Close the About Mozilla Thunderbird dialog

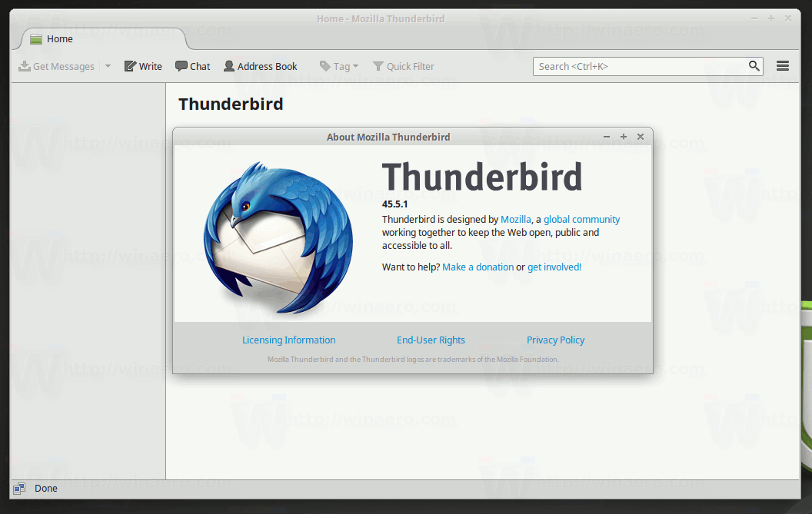pyautogui.click(x=641, y=137)
